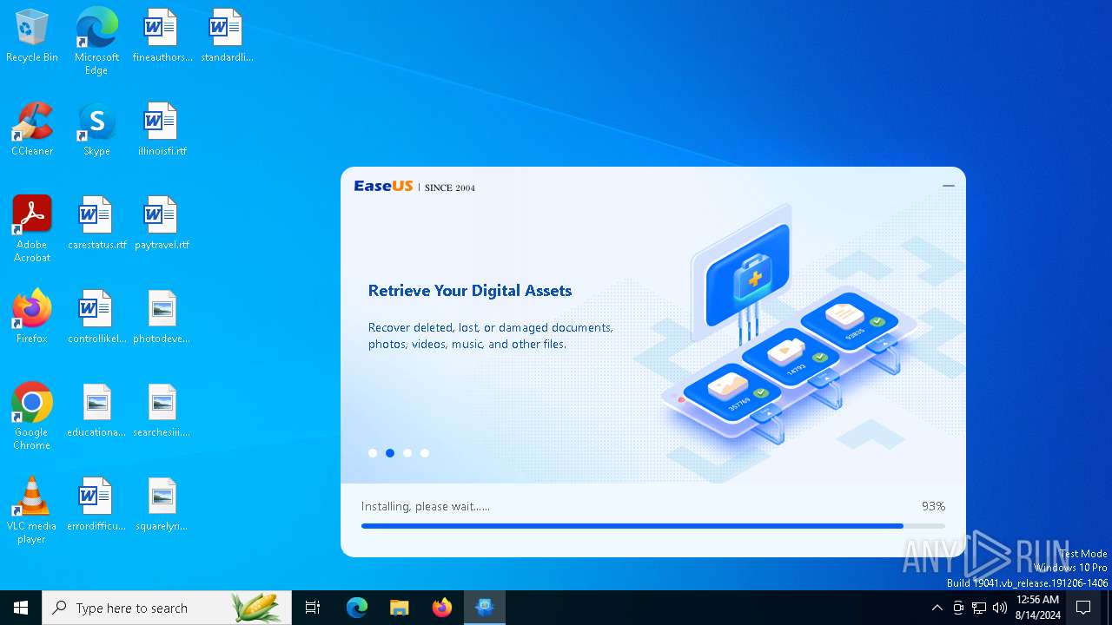The width and height of the screenshot is (1112, 625).
Task: Click the "Retrieve Your Digital Assets" heading
Action: point(470,291)
